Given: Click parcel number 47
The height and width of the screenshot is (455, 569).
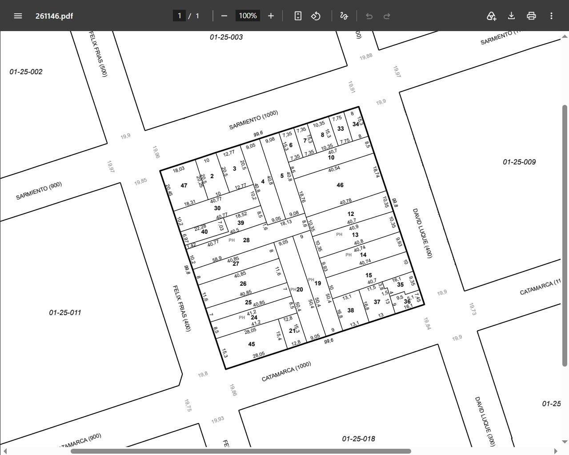Looking at the screenshot, I should coord(184,185).
